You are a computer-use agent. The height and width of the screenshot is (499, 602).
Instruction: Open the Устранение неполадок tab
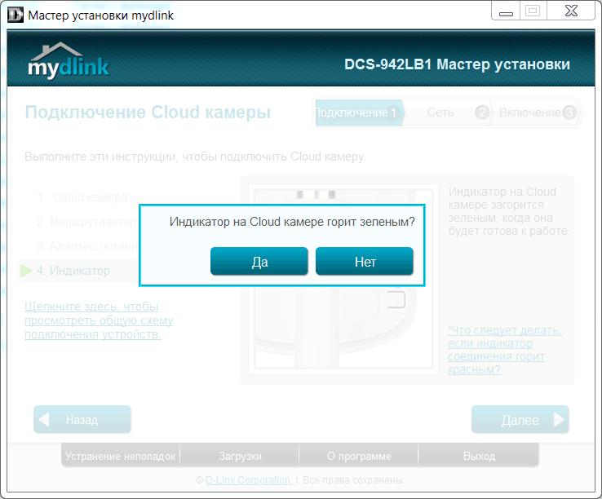point(120,456)
